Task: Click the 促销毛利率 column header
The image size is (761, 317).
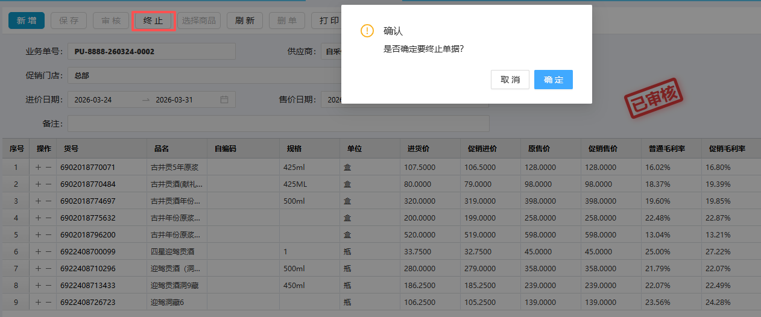Action: (x=727, y=149)
